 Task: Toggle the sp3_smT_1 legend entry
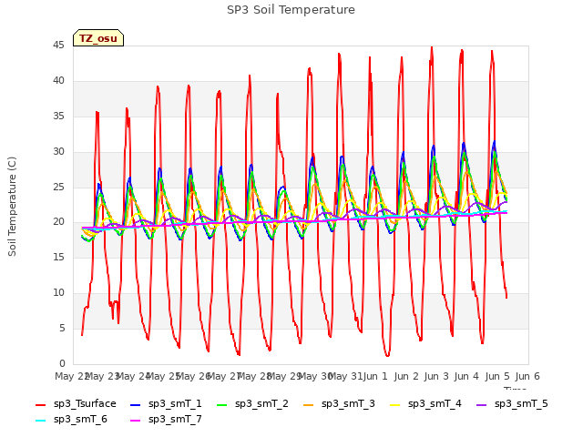[166, 404]
